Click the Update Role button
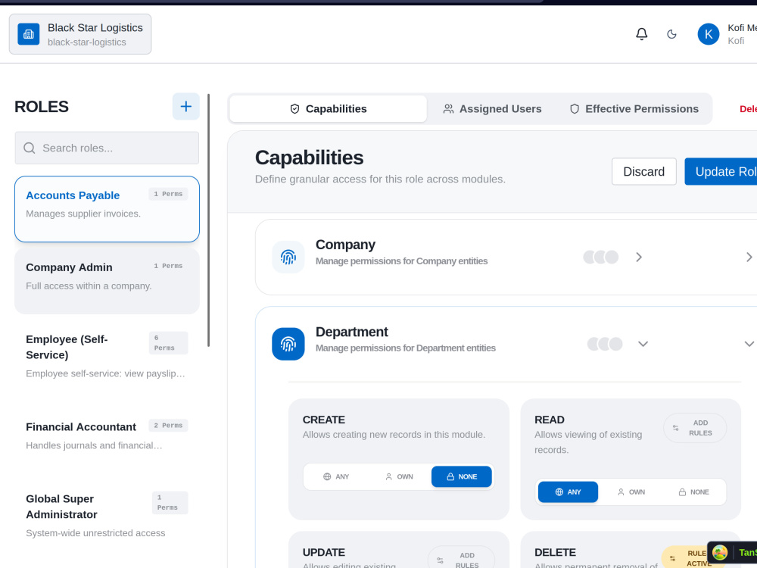 pyautogui.click(x=721, y=171)
